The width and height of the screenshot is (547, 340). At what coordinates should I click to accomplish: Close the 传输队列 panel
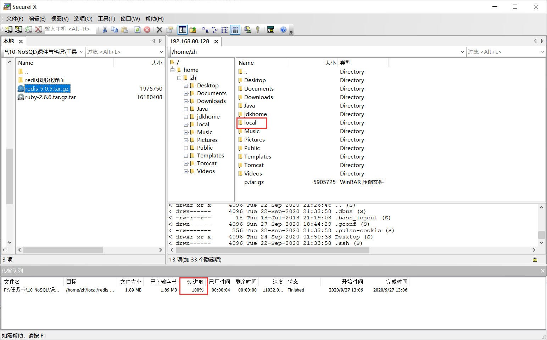pos(542,271)
